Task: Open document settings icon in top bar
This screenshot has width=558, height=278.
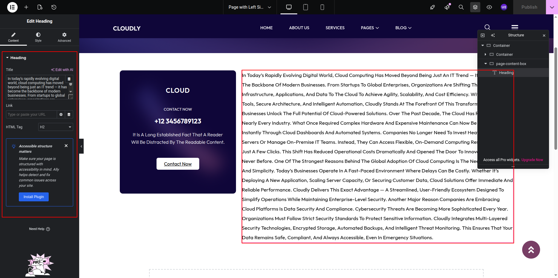Action: [x=40, y=7]
